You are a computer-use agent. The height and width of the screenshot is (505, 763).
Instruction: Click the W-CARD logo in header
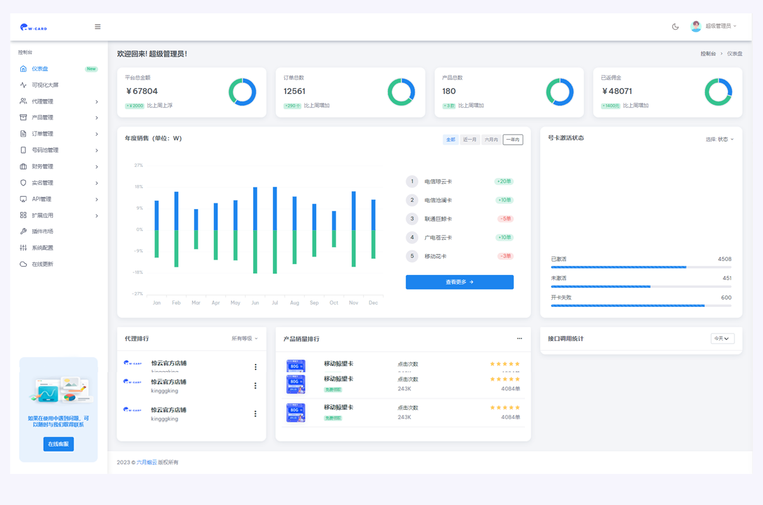click(34, 27)
